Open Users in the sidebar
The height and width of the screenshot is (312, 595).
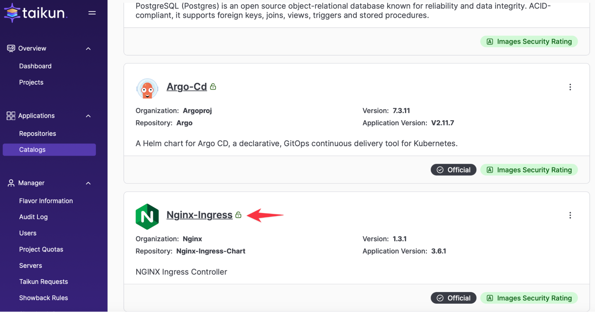(28, 233)
